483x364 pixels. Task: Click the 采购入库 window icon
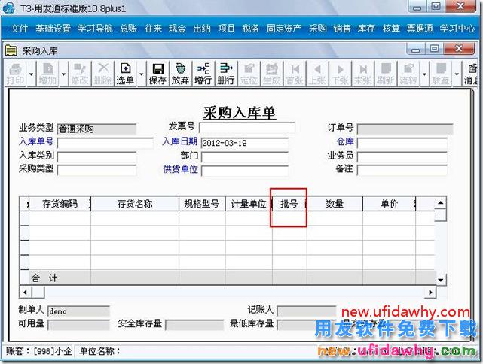[11, 50]
